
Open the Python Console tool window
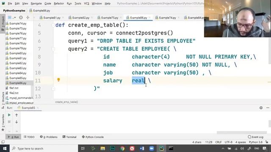(x=93, y=137)
